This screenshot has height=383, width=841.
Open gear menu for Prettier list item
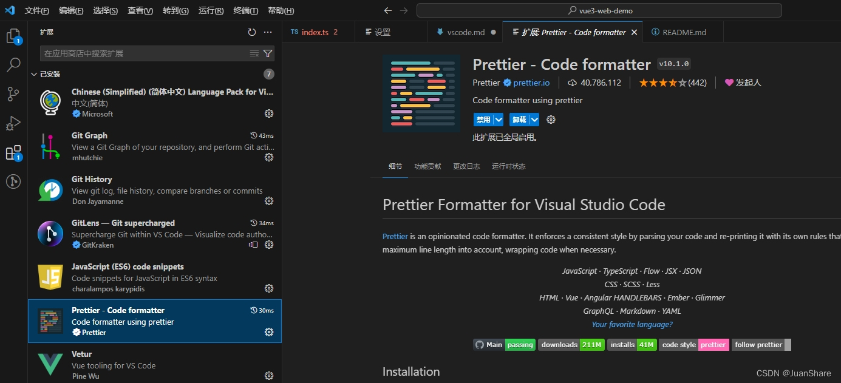269,332
